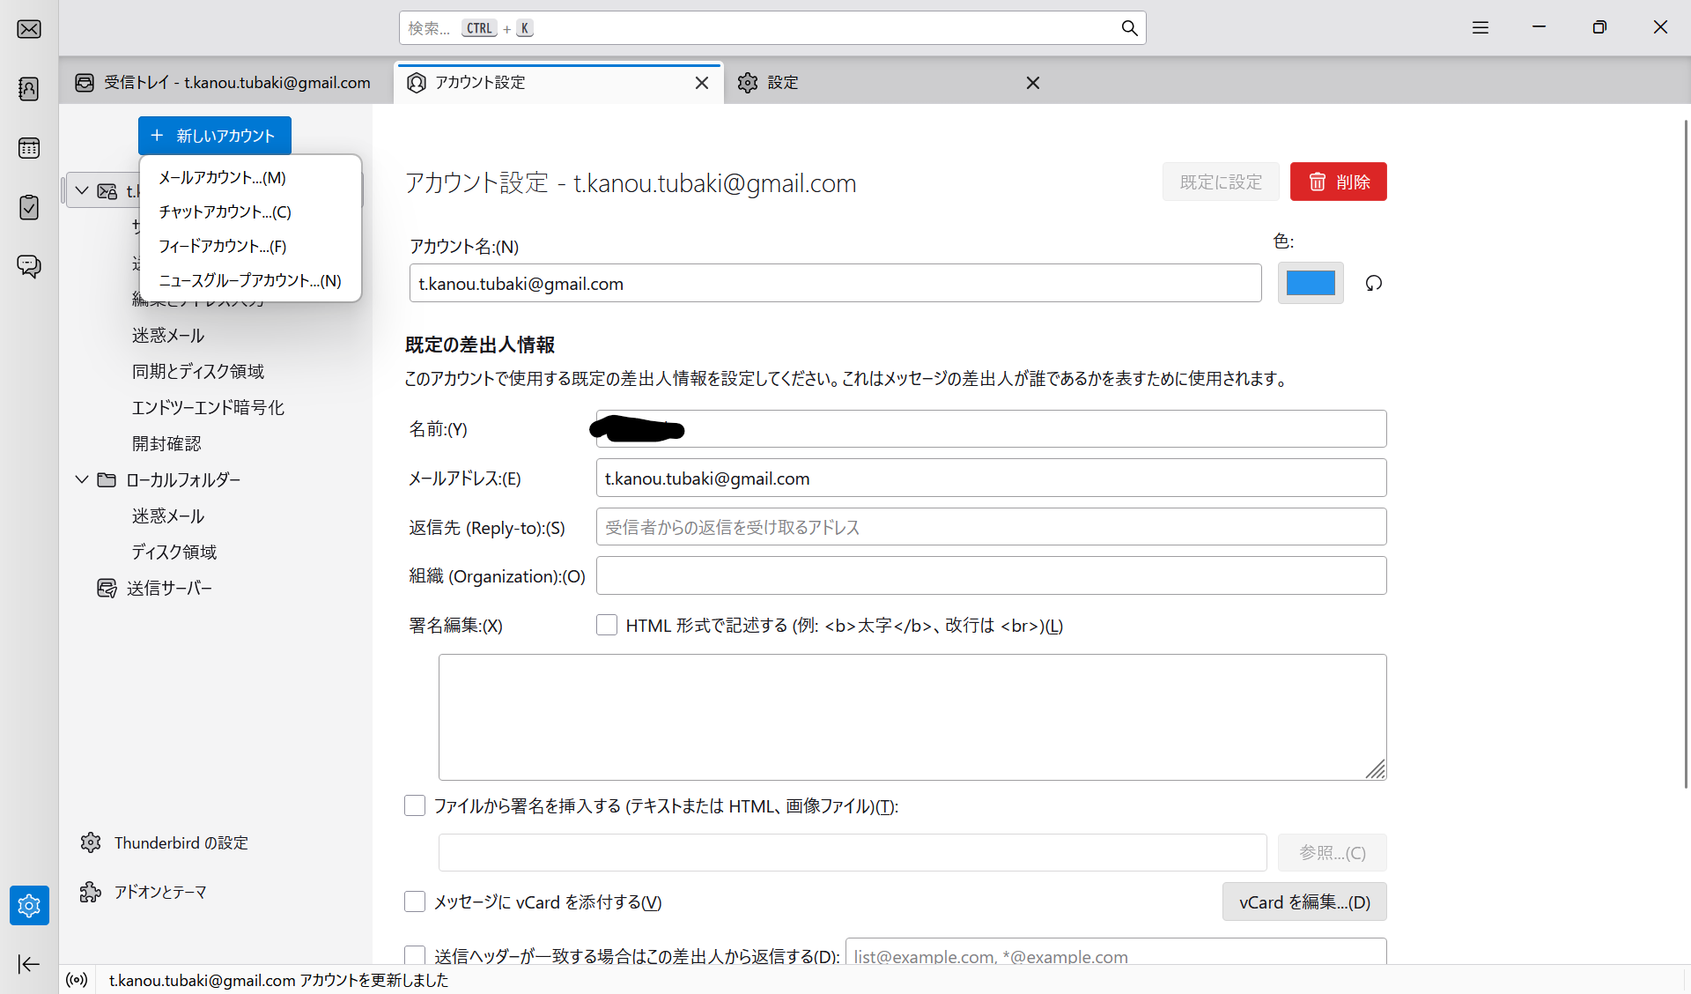Open the Address Book icon
The height and width of the screenshot is (994, 1691).
click(29, 88)
